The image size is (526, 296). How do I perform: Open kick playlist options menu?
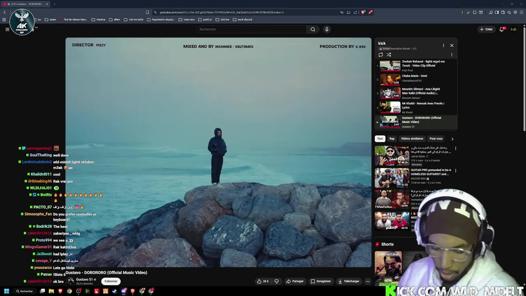[x=443, y=45]
